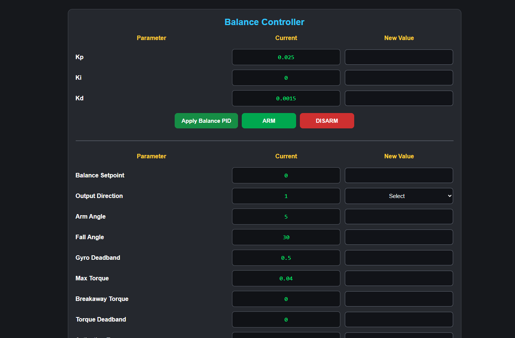Click the red DISARM button
This screenshot has width=515, height=338.
[x=327, y=121]
